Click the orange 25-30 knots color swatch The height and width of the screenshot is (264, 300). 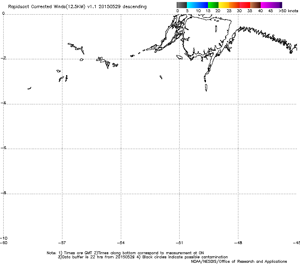click(234, 5)
